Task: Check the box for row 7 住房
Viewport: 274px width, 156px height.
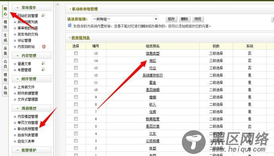Action: click(x=76, y=111)
